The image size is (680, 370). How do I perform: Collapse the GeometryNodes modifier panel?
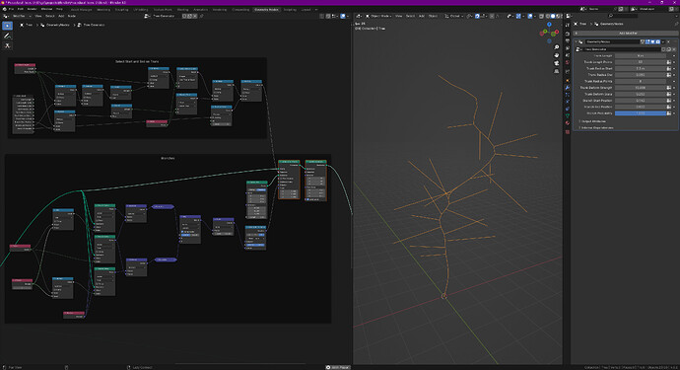tap(577, 42)
